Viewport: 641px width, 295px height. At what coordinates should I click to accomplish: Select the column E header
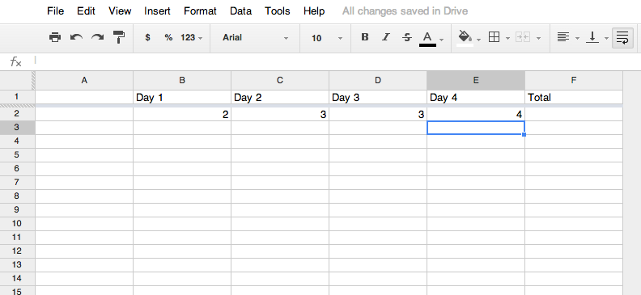coord(476,80)
